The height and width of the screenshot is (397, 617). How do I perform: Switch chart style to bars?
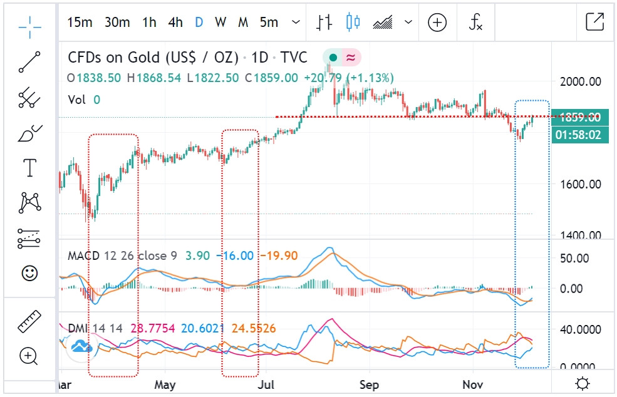click(324, 23)
